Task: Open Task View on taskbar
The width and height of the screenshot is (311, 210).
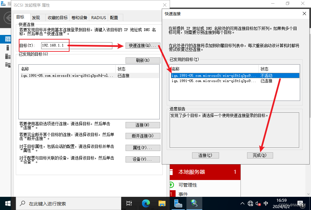Action: coord(129,203)
